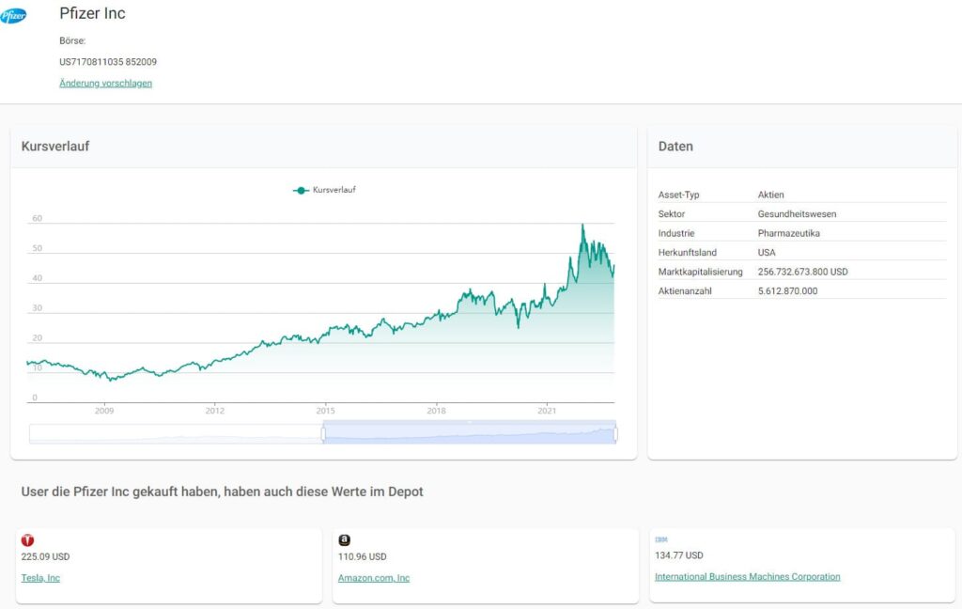Open International Business Machines Corporation link
Screen dimensions: 962x609
point(747,576)
